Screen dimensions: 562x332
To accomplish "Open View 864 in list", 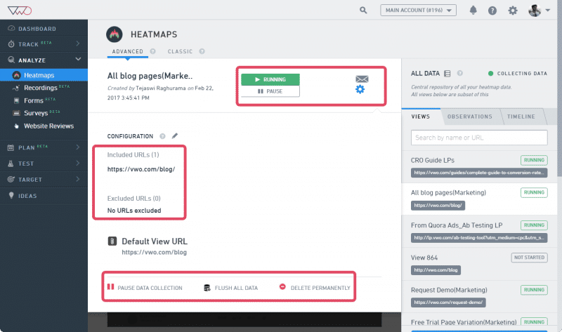I will coord(424,258).
